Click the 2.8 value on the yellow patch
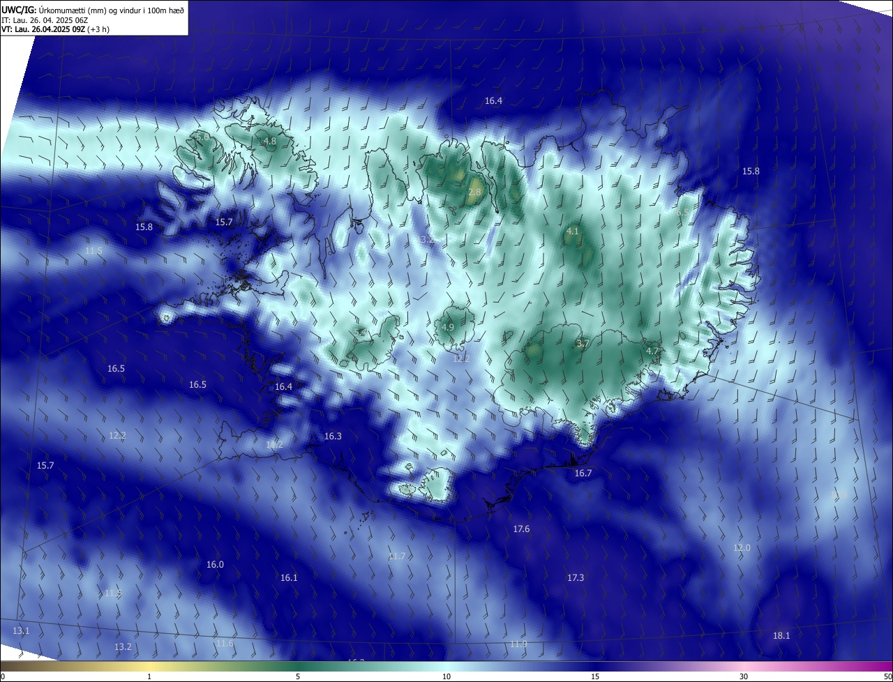The width and height of the screenshot is (893, 682). pyautogui.click(x=475, y=192)
